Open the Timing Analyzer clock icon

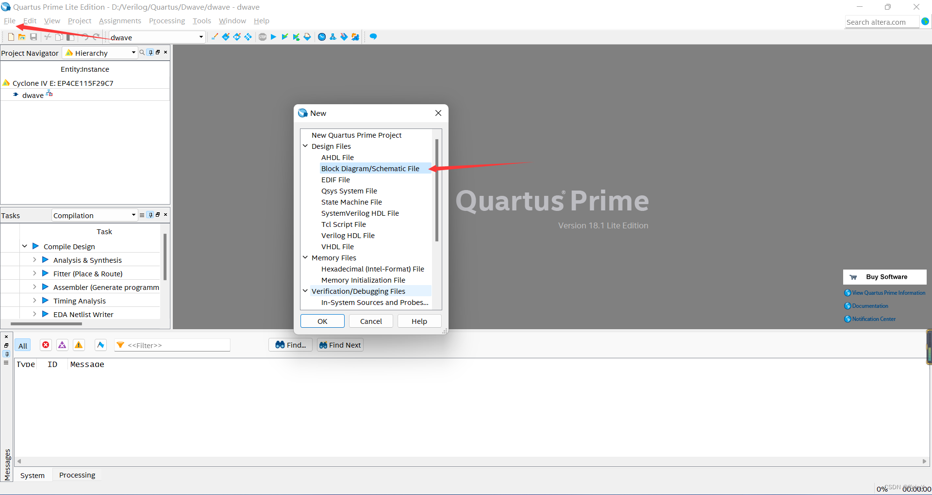(322, 37)
